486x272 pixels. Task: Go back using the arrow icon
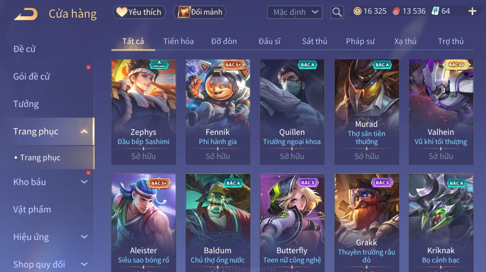[26, 14]
